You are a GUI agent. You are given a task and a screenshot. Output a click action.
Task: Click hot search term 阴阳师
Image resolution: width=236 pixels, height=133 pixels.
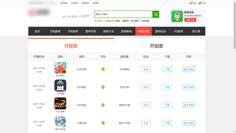[125, 21]
